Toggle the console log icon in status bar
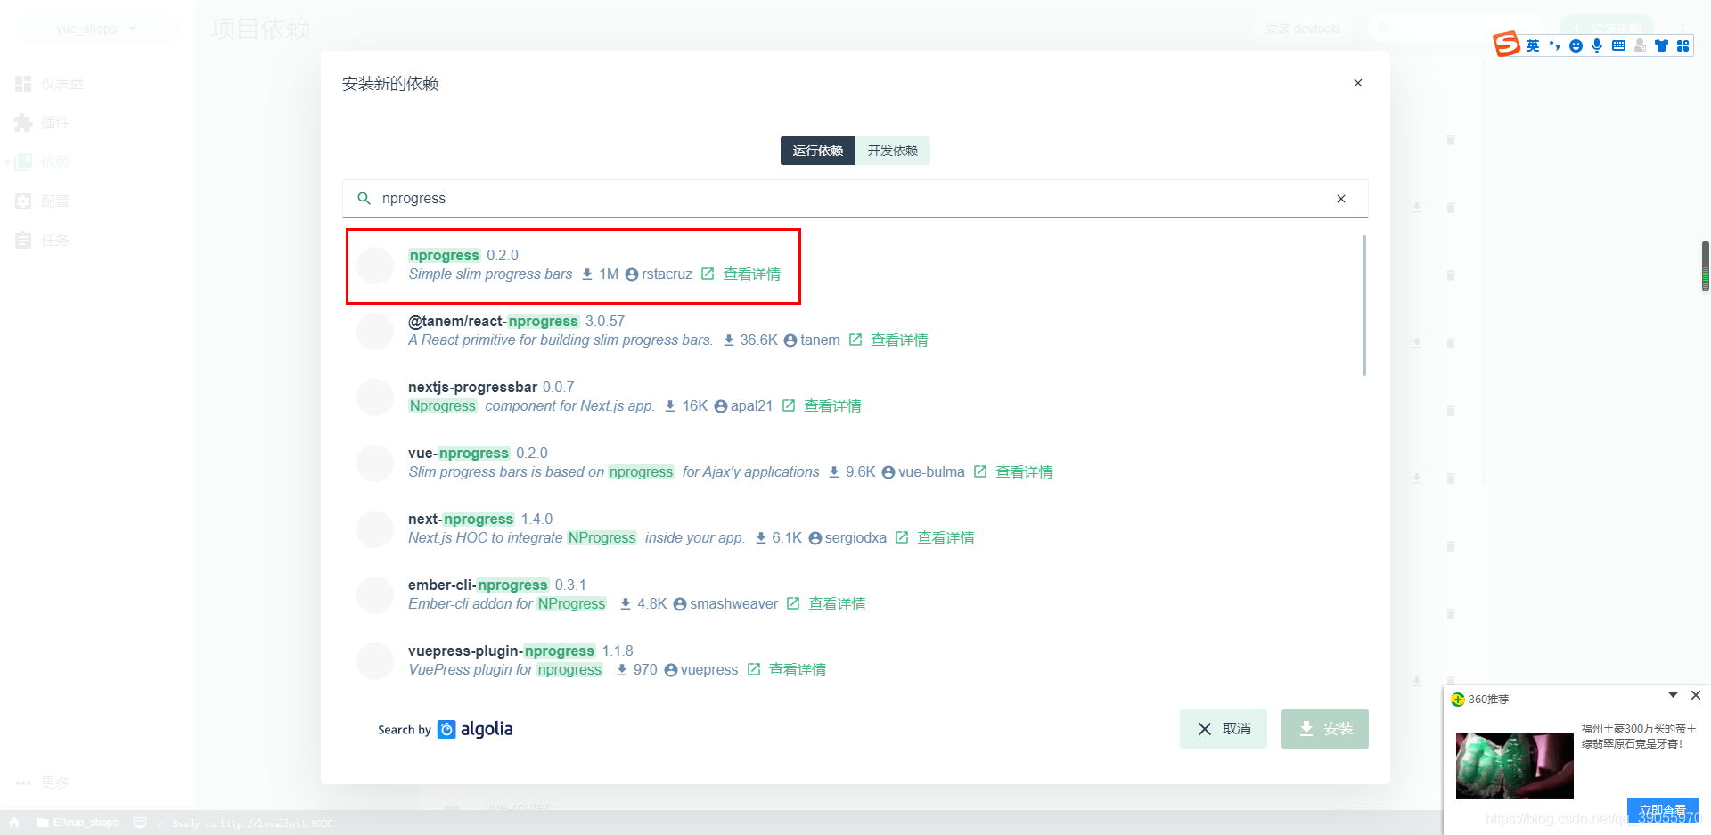The image size is (1711, 835). pyautogui.click(x=140, y=823)
